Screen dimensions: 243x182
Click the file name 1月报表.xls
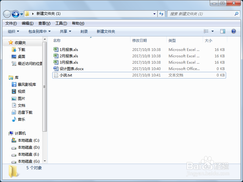pos(69,50)
